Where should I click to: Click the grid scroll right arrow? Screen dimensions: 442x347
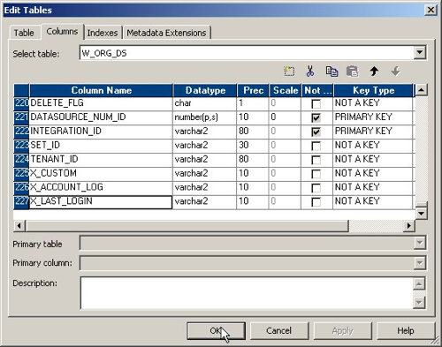tap(409, 226)
